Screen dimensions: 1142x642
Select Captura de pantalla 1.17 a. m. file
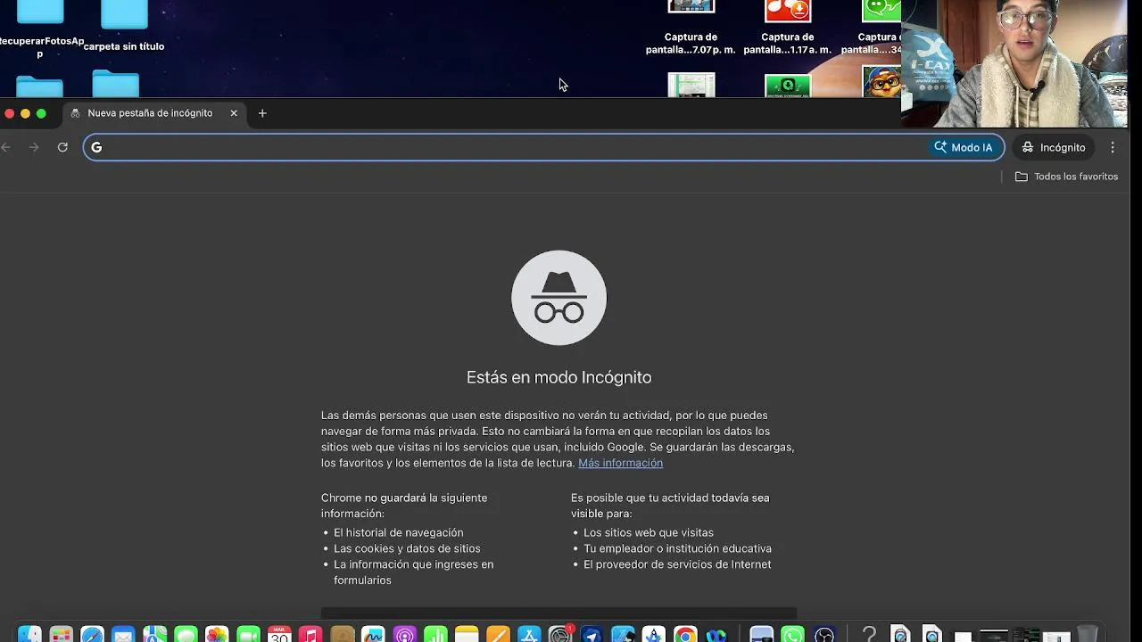[787, 27]
